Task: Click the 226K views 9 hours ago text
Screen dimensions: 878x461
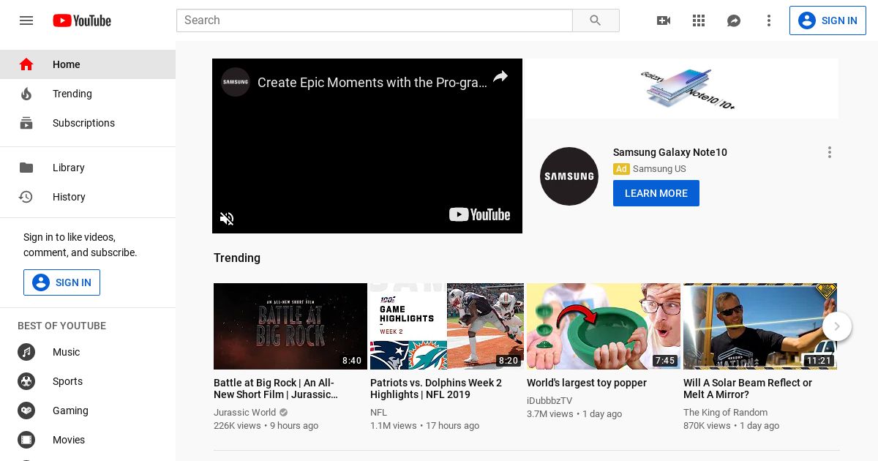Action: pos(266,426)
